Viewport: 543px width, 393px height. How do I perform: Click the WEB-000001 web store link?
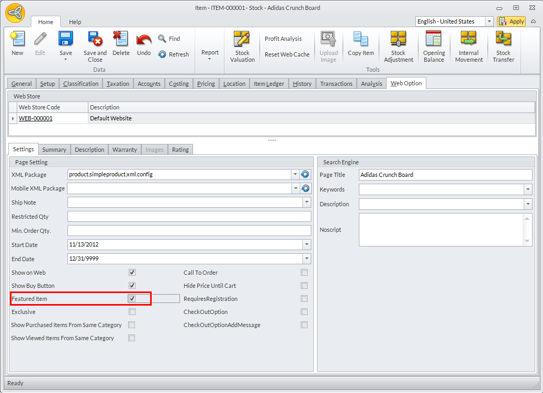coord(36,119)
